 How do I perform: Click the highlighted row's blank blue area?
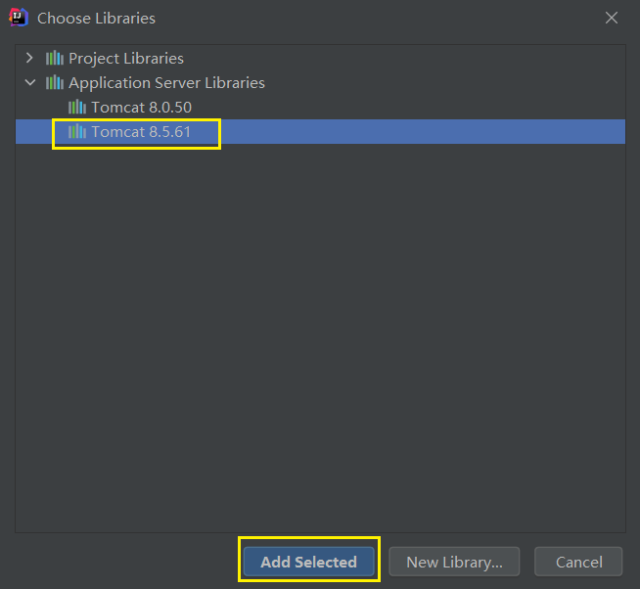click(x=421, y=131)
